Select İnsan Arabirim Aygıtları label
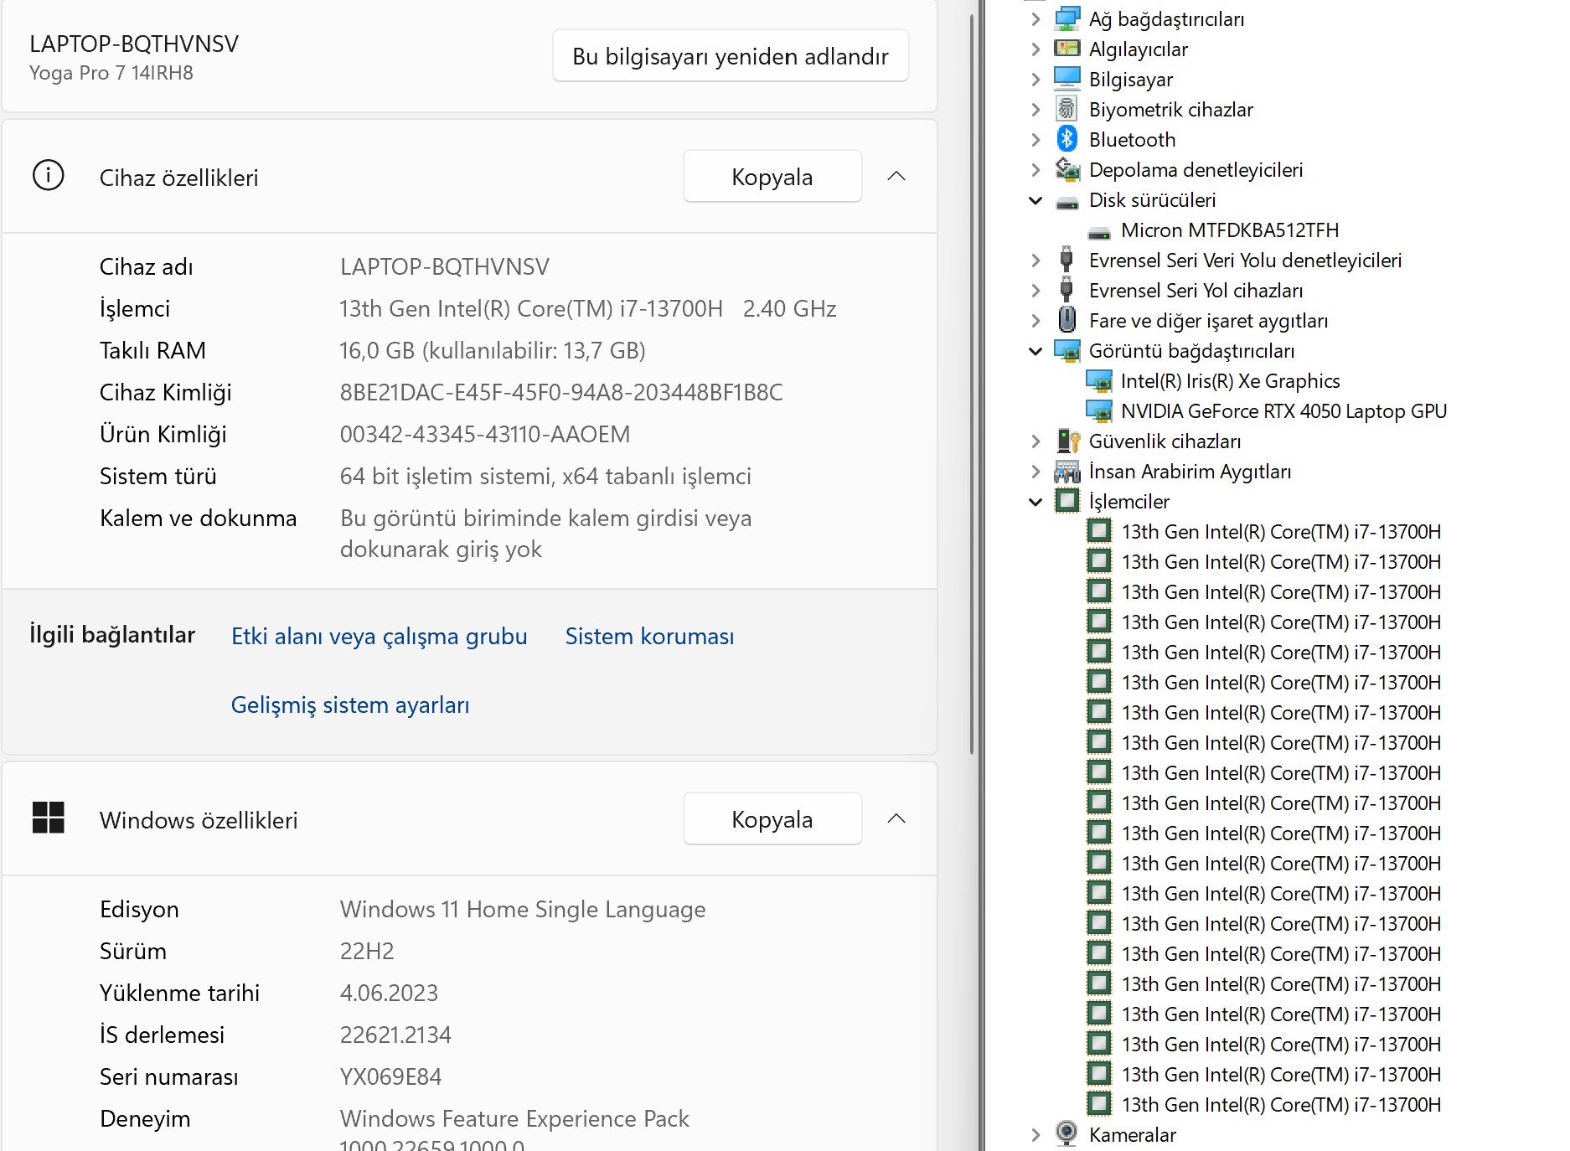The width and height of the screenshot is (1570, 1151). (1190, 472)
